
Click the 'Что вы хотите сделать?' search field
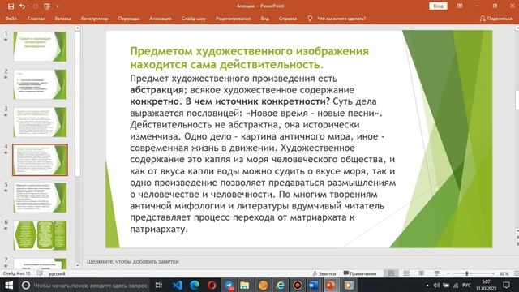341,19
